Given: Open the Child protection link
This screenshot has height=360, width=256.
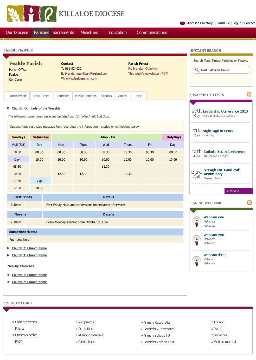Looking at the screenshot, I should pos(26,322).
